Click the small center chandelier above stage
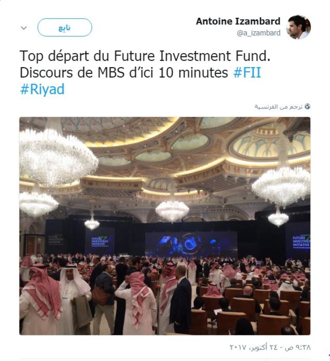330x361 pixels. 172,210
